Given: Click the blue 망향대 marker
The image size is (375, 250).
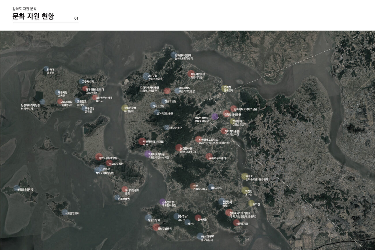Looking at the screenshot, I should 46,69.
